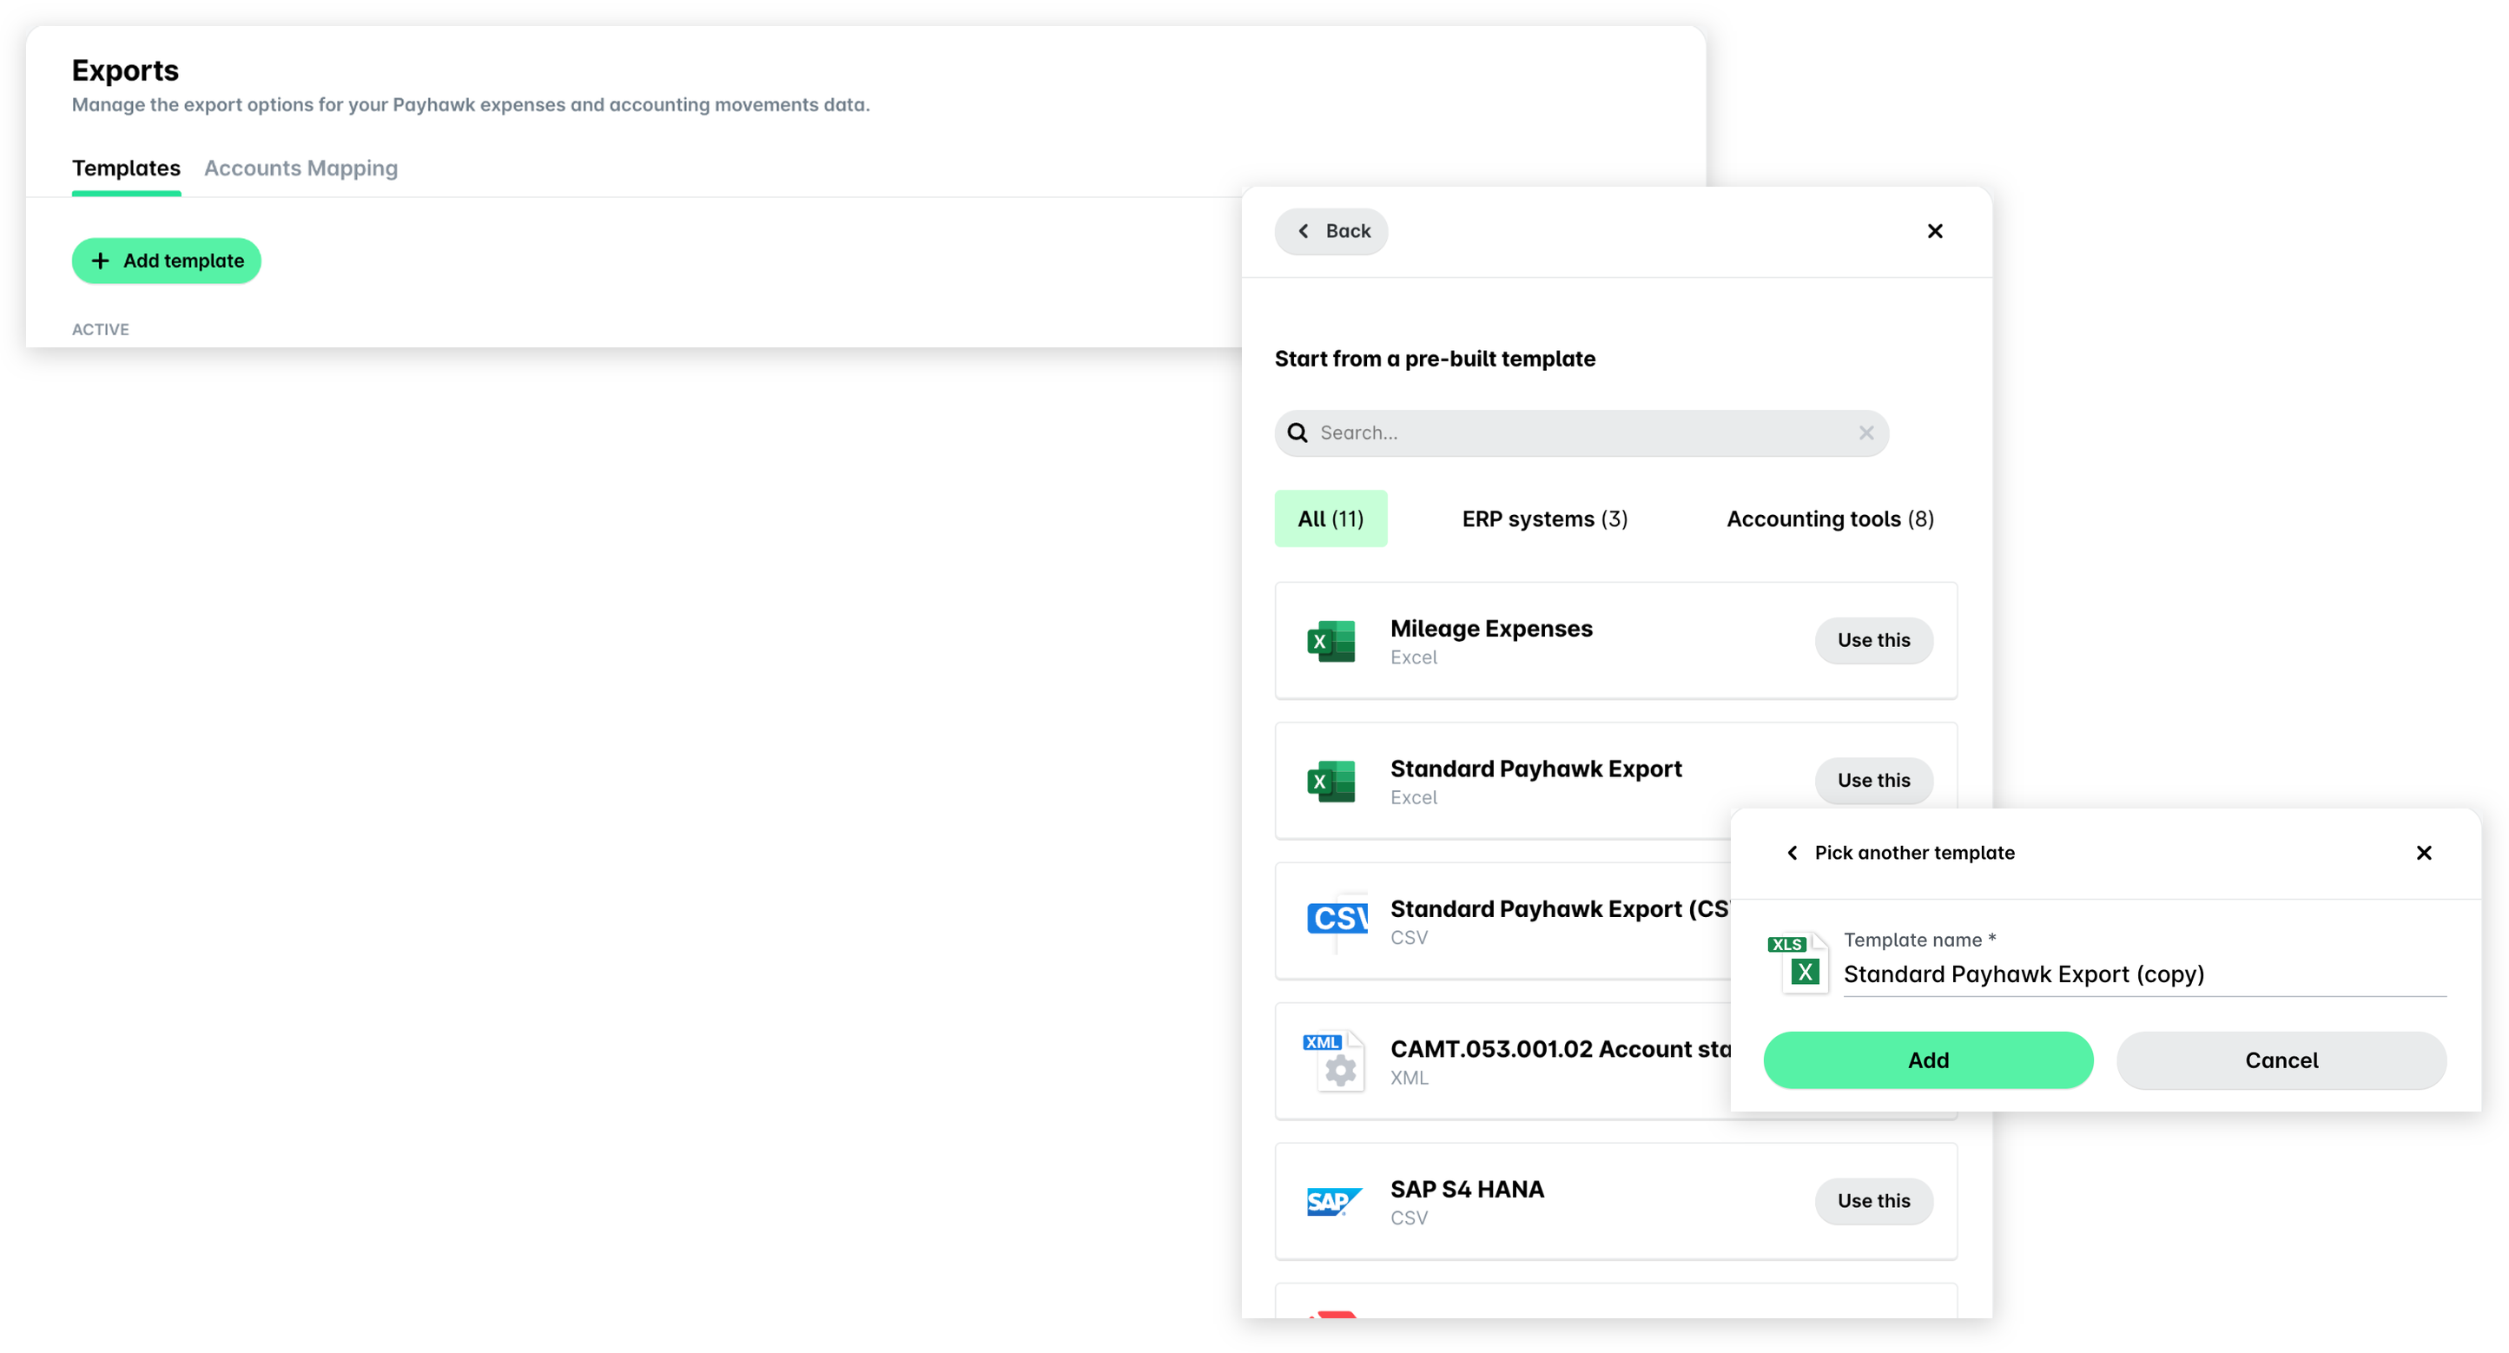Viewport: 2509px width, 1353px height.
Task: Filter by ERP systems (3)
Action: 1545,518
